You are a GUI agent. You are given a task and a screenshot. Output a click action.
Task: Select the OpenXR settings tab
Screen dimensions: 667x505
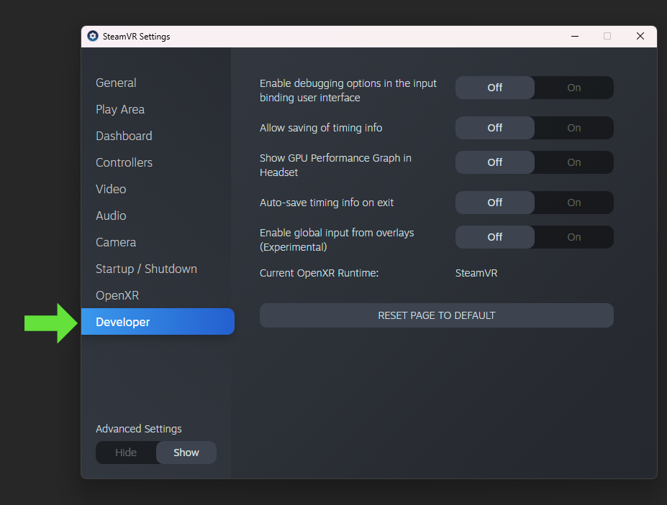tap(117, 296)
